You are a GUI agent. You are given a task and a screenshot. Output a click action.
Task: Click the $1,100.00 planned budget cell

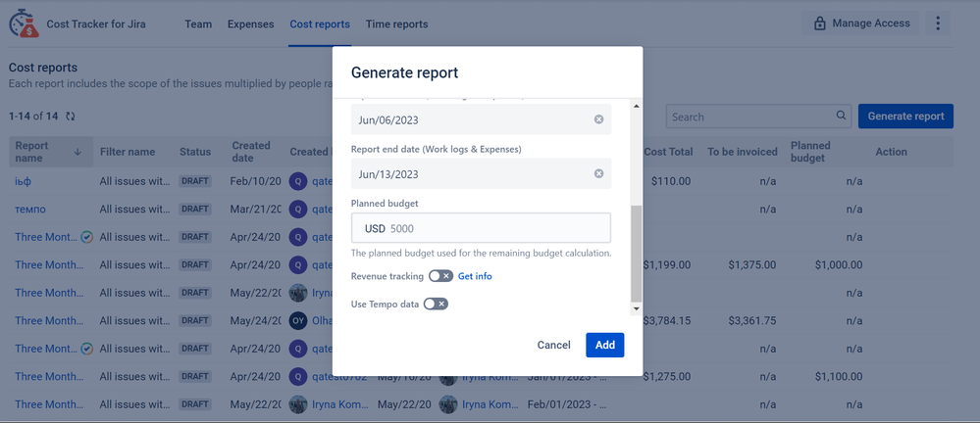click(839, 376)
